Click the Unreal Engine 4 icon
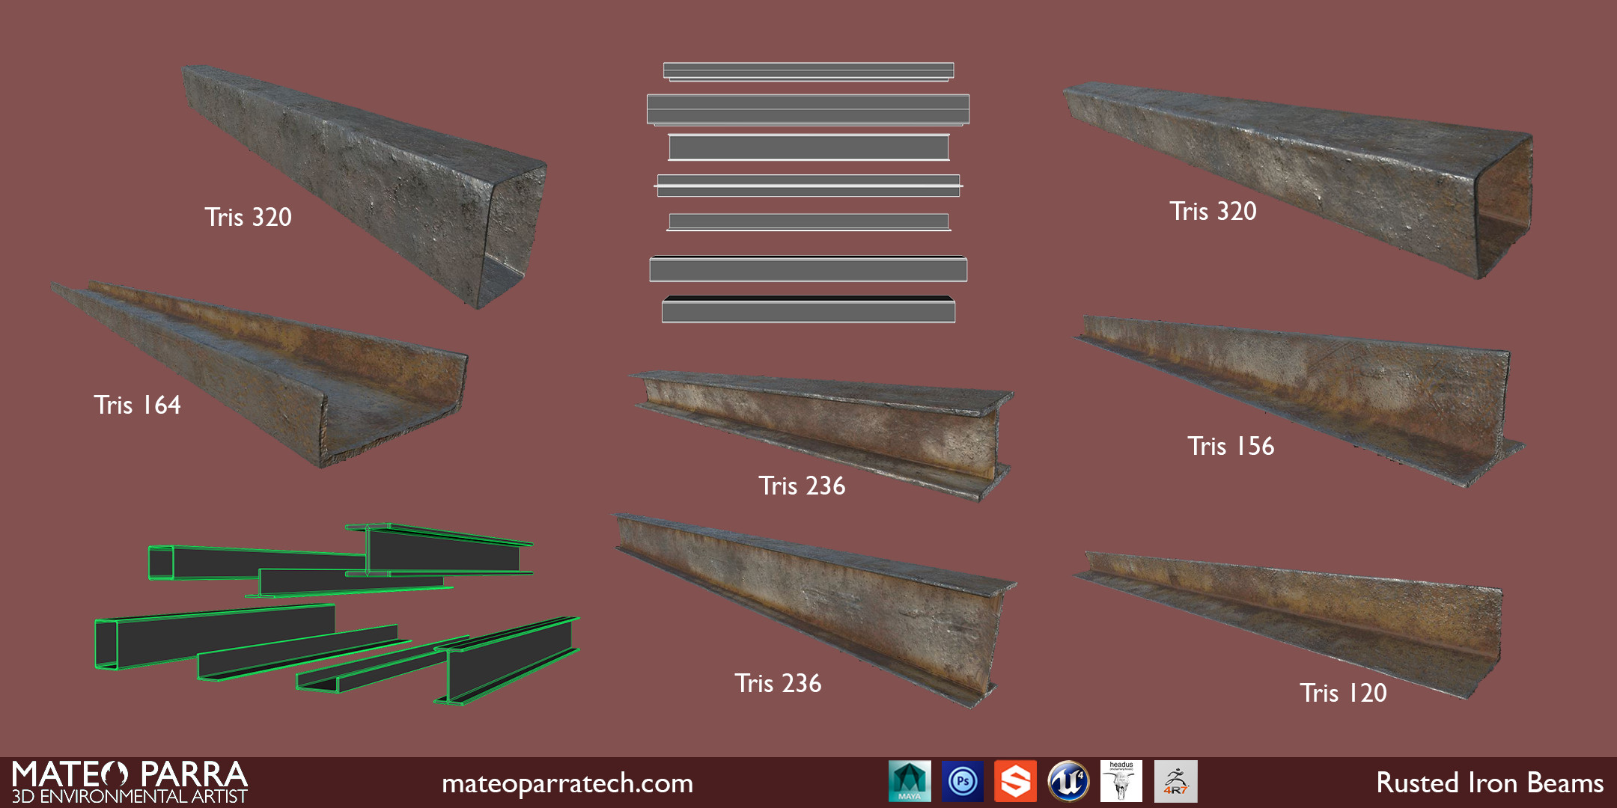Screen dimensions: 1617x808 (x=1068, y=782)
